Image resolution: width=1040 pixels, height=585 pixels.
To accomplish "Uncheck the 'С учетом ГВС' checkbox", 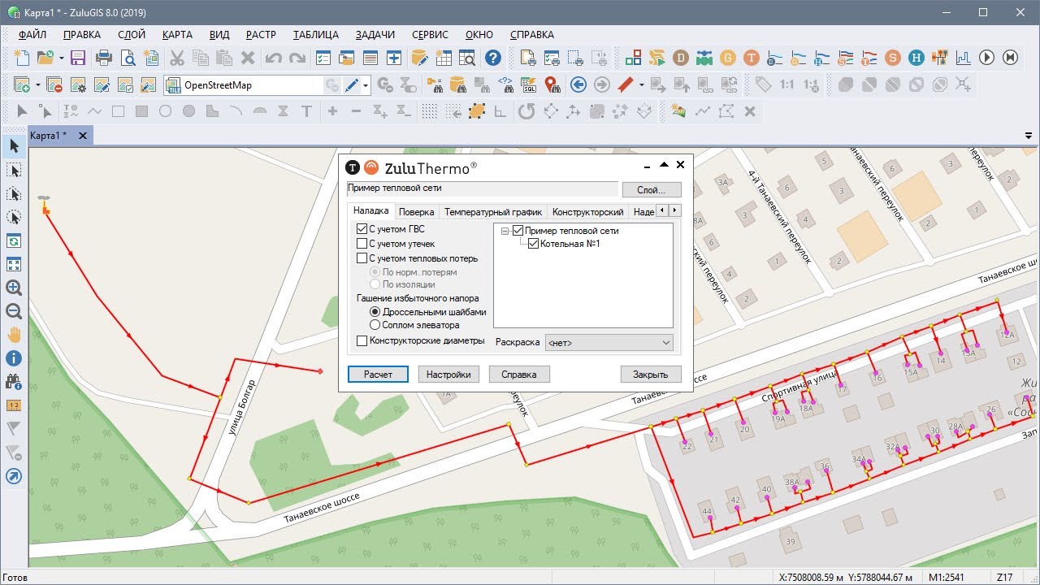I will (x=362, y=229).
